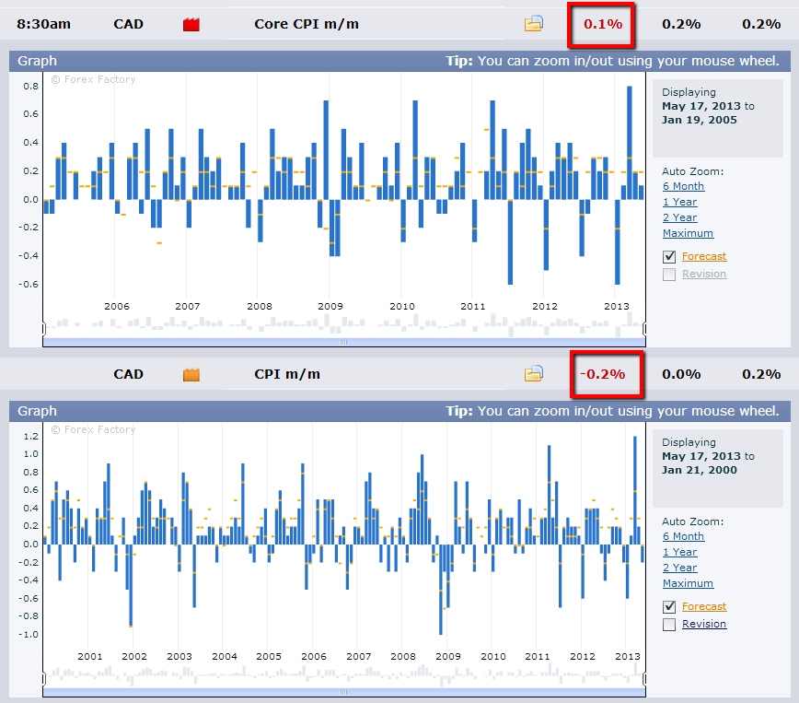
Task: Zoom Core CPI graph to 1 Year
Action: click(x=679, y=202)
